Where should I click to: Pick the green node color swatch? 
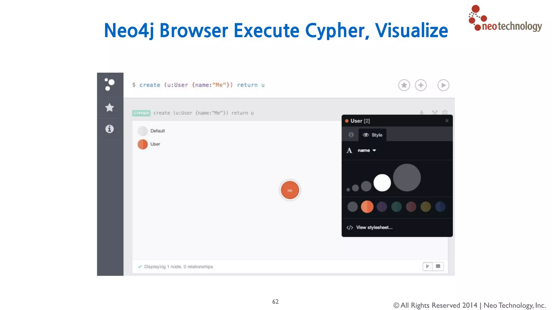point(396,207)
